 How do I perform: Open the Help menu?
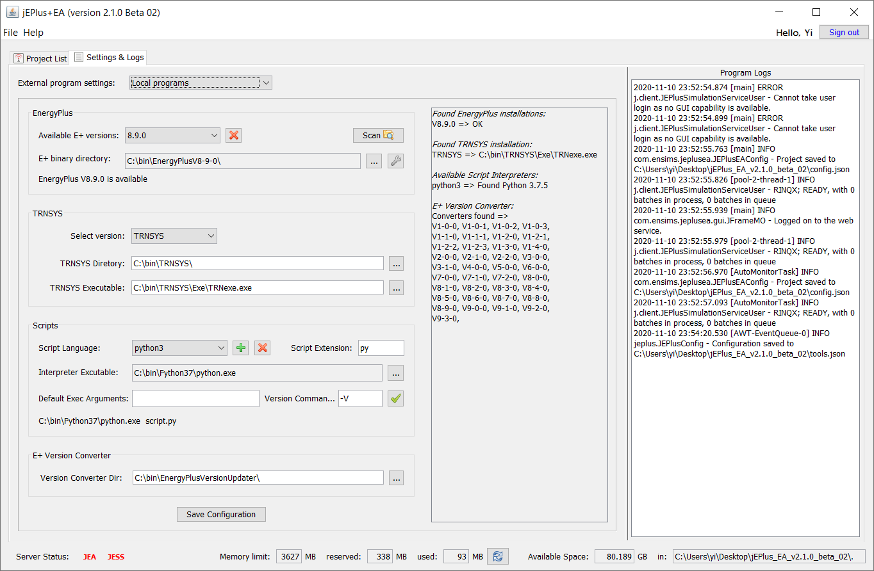(x=33, y=33)
